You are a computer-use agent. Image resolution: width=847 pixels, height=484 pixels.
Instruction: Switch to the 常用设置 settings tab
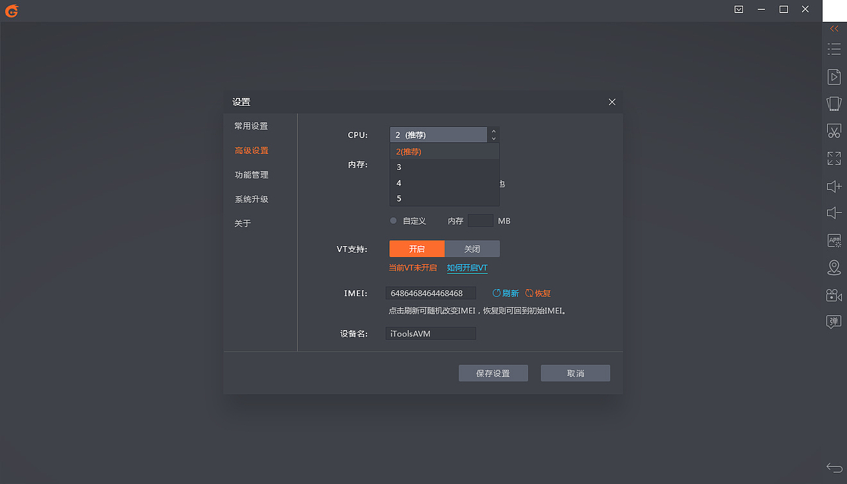[251, 126]
